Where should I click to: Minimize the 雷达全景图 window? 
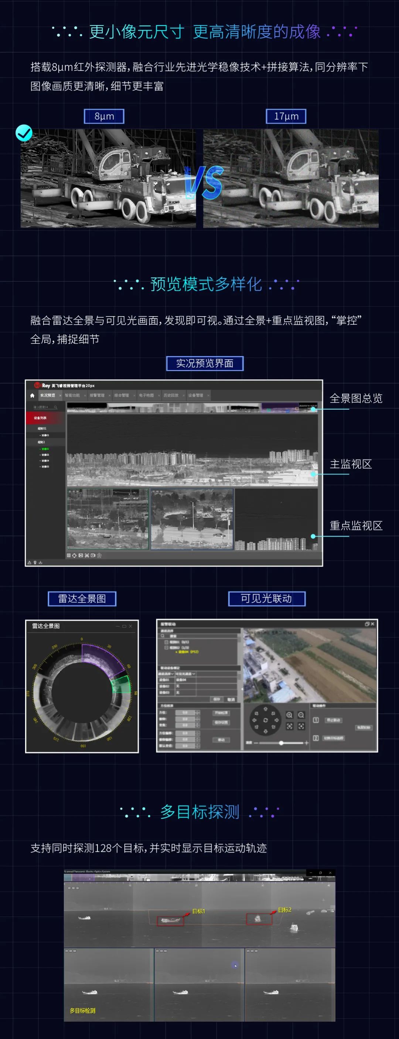(118, 626)
